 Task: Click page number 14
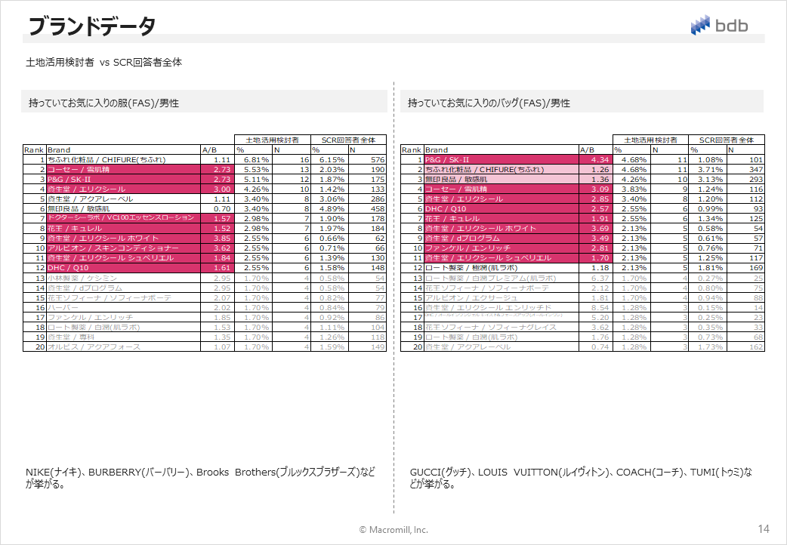click(x=764, y=529)
